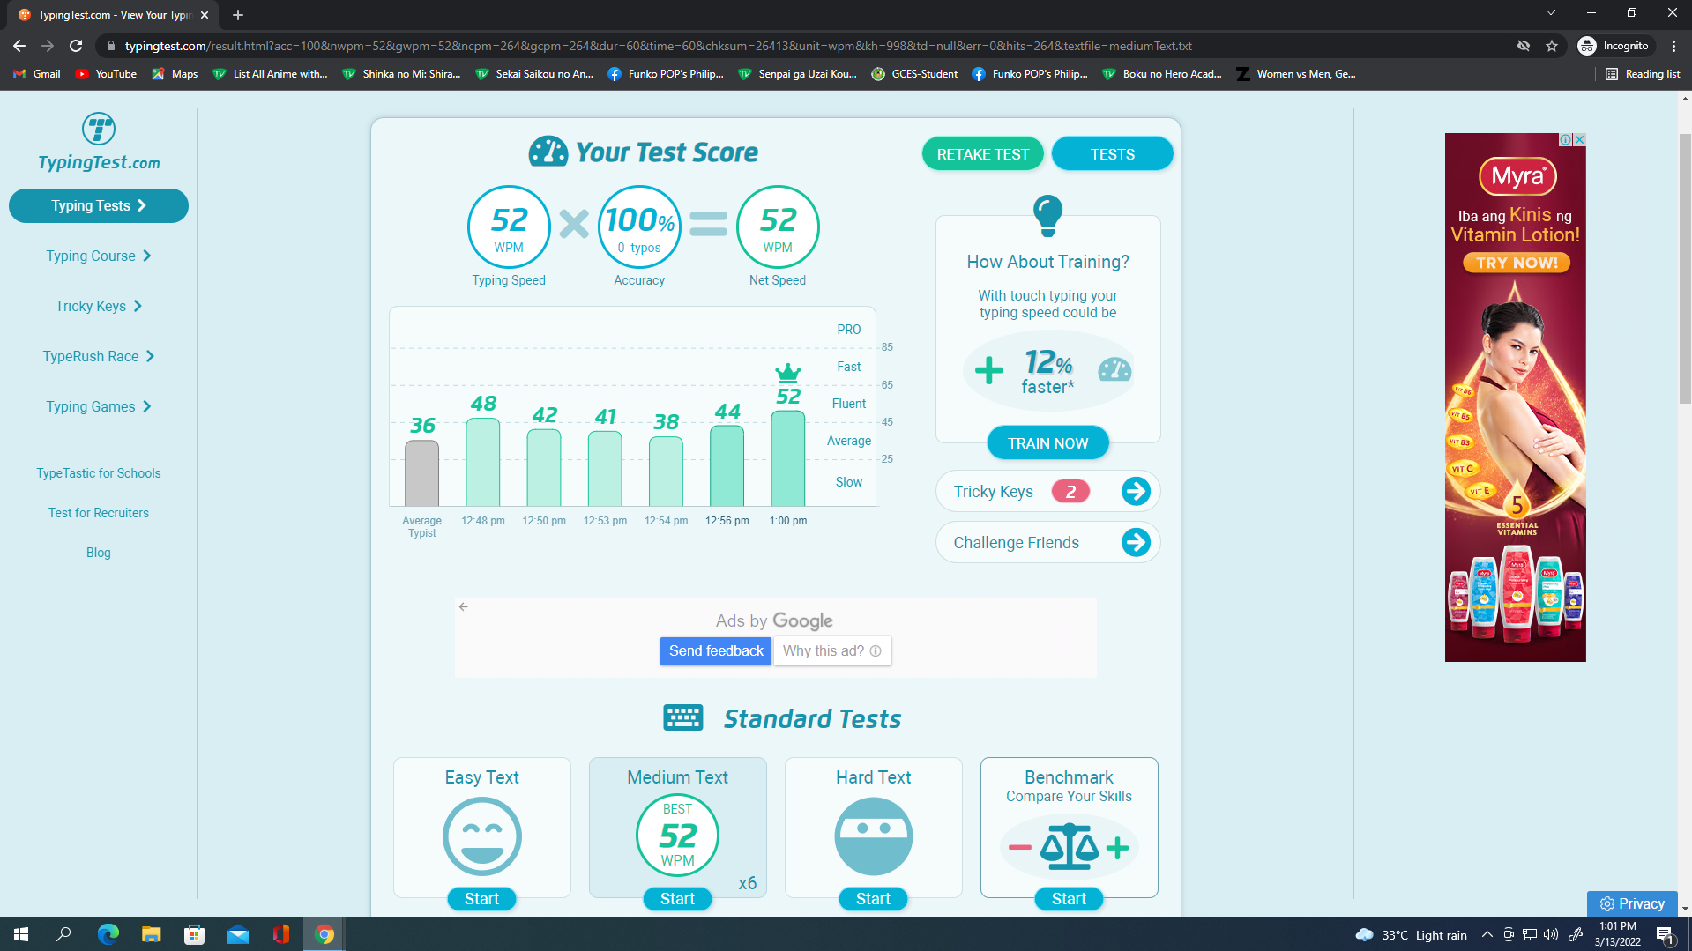Open the YouTube bookmark
Image resolution: width=1692 pixels, height=951 pixels.
point(106,74)
